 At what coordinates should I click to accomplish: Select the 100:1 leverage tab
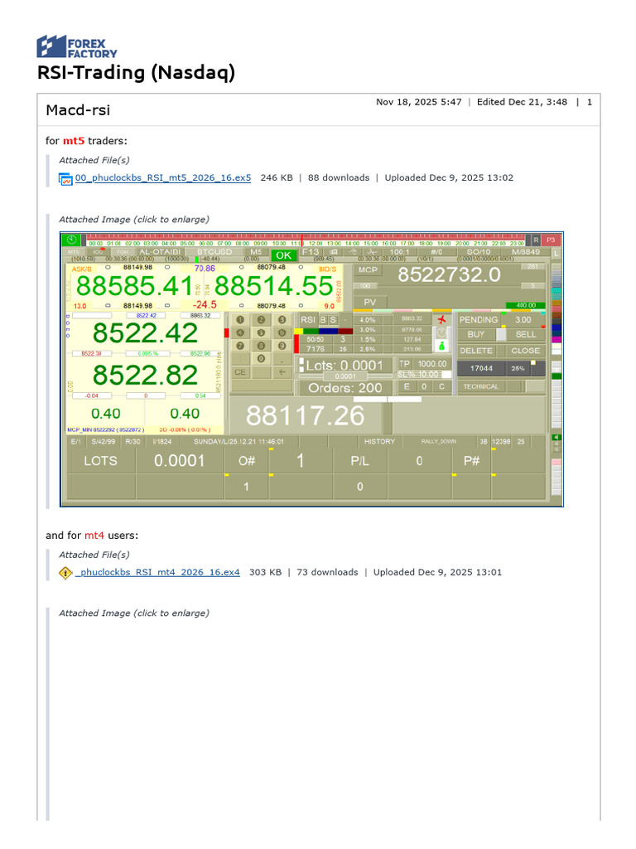point(400,252)
